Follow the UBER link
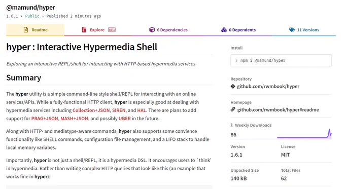 click(124, 119)
